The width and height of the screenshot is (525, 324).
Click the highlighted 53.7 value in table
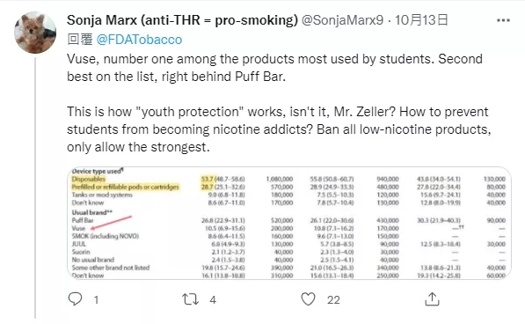(208, 179)
